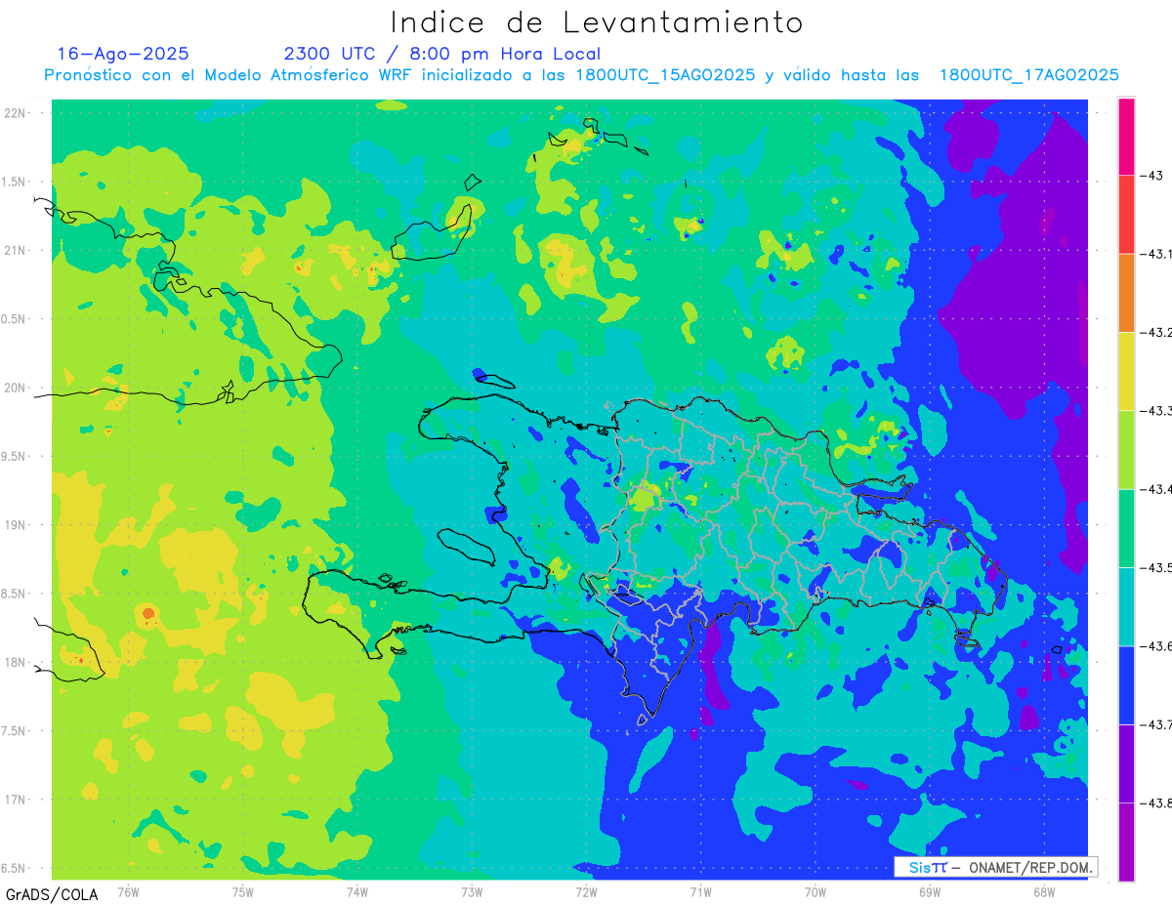Pick the violet swatch below -43.8
This screenshot has width=1172, height=905.
click(1126, 841)
